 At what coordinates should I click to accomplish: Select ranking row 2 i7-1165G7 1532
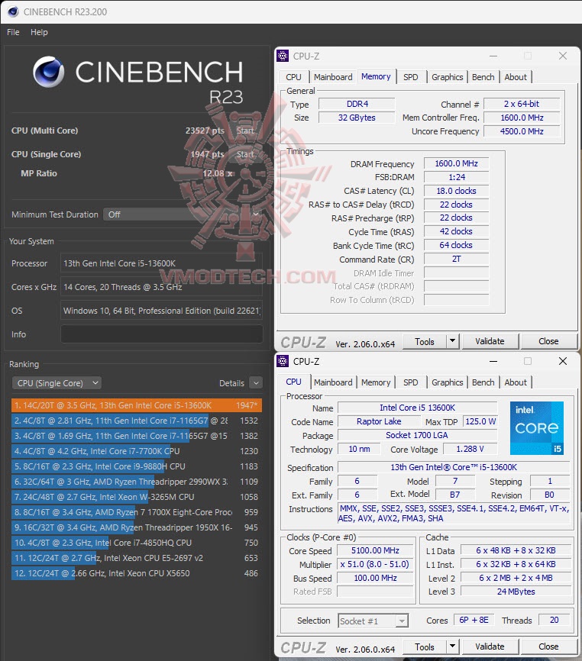click(x=137, y=421)
